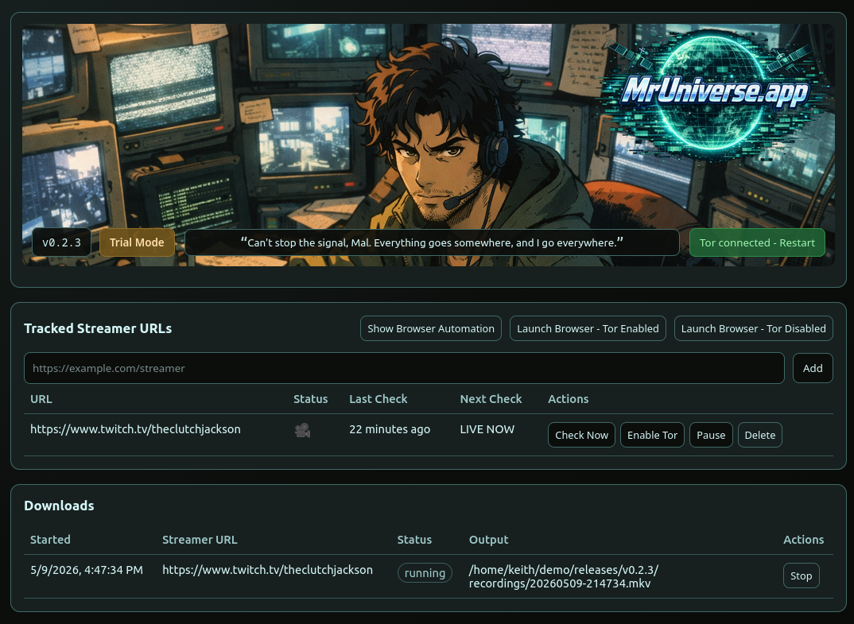Viewport: 854px width, 624px height.
Task: Click the 22 minutes ago cell
Action: (x=390, y=429)
